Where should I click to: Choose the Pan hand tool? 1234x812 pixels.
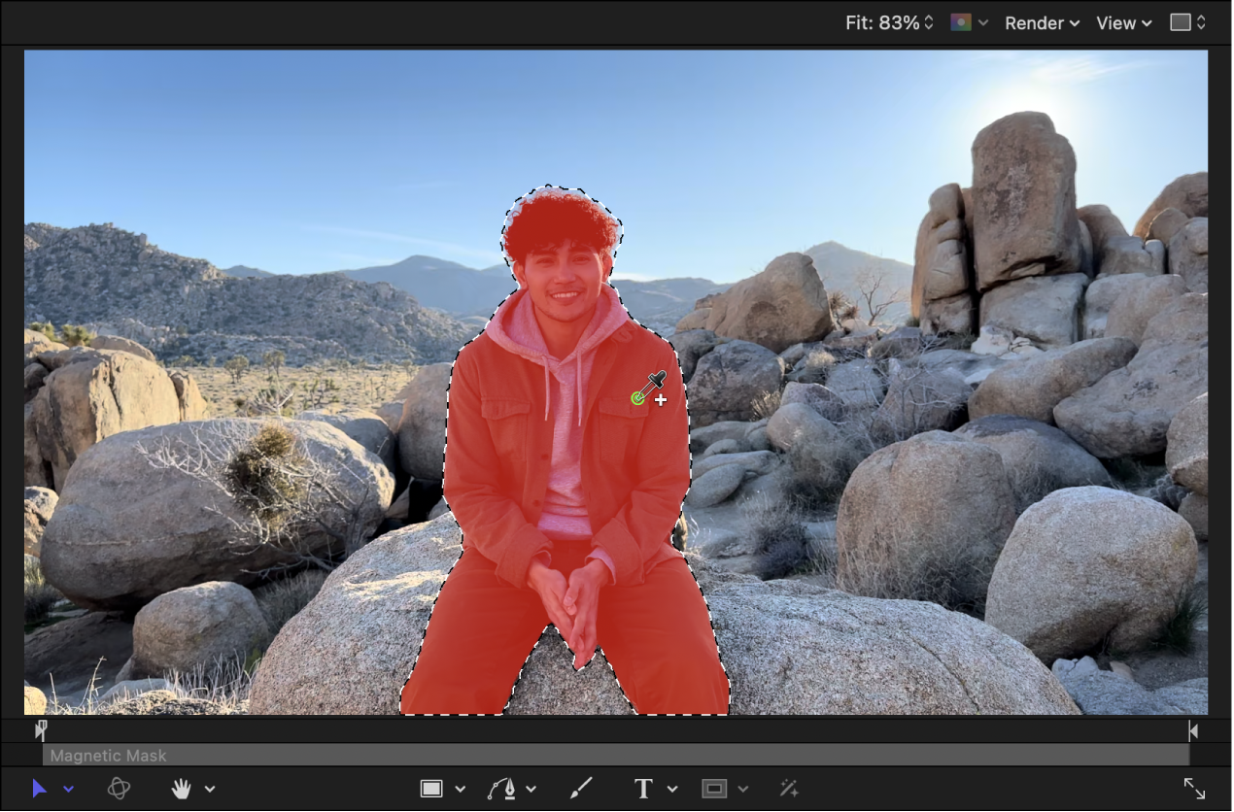(x=181, y=788)
